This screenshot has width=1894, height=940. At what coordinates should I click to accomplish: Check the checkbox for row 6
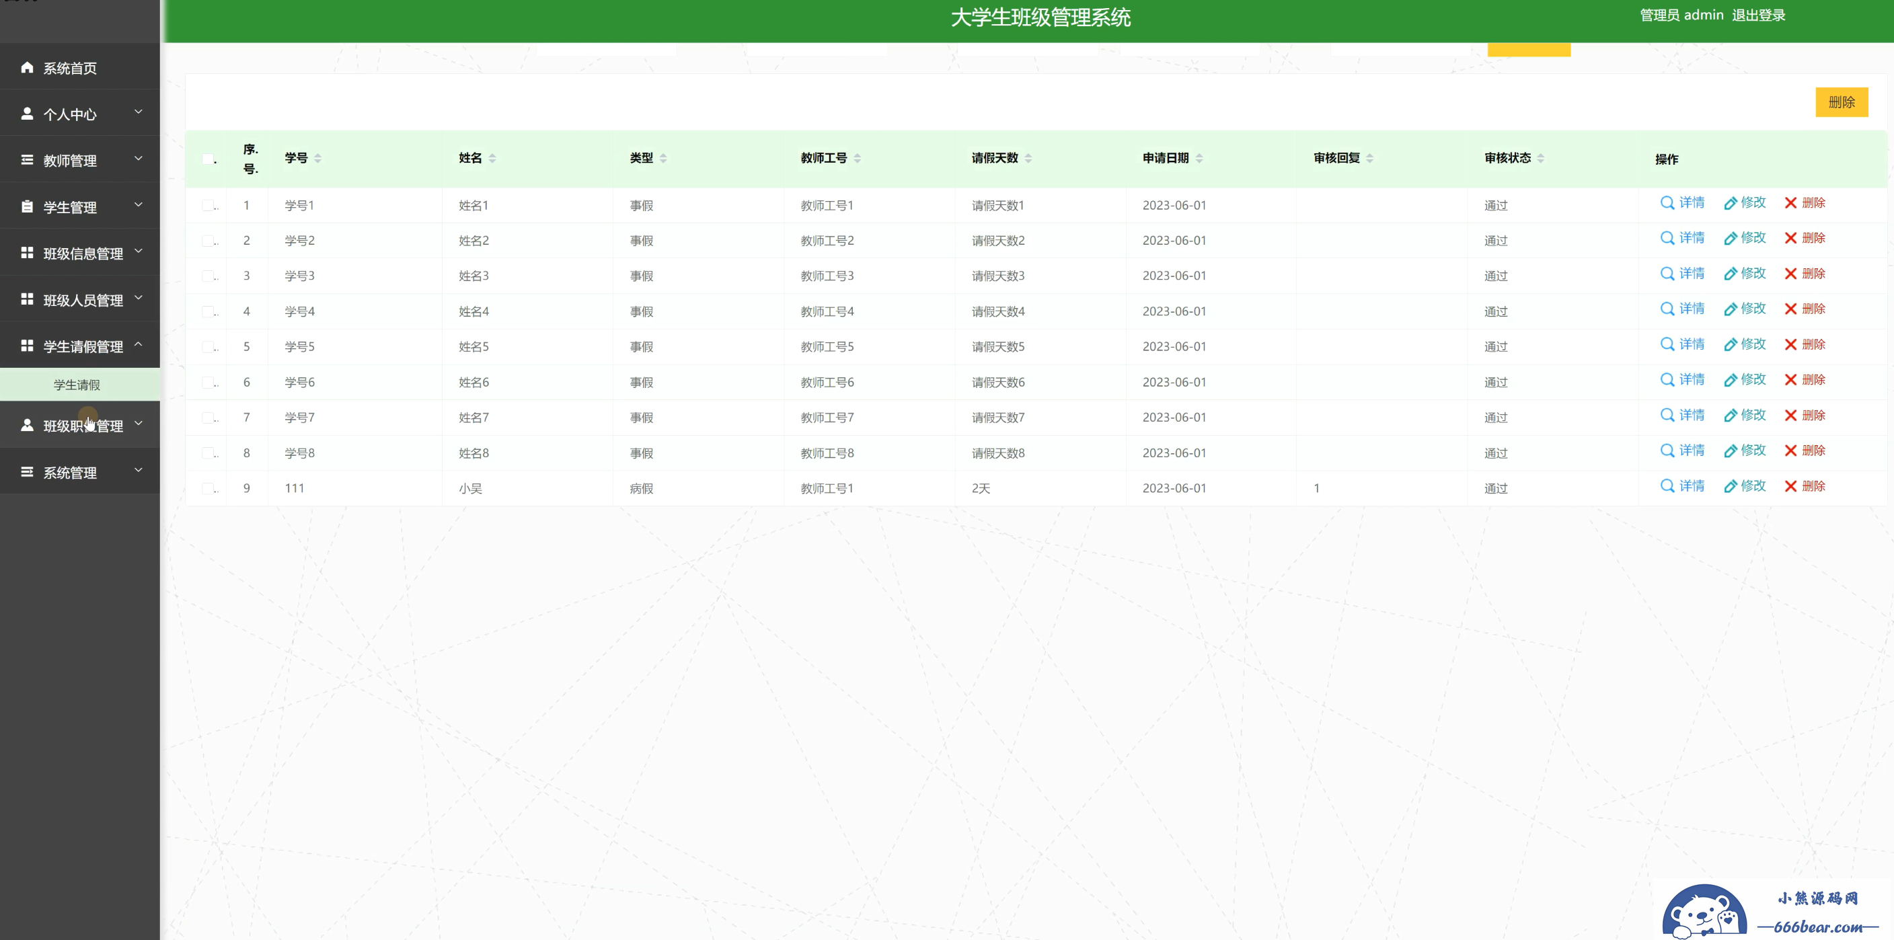pos(208,382)
